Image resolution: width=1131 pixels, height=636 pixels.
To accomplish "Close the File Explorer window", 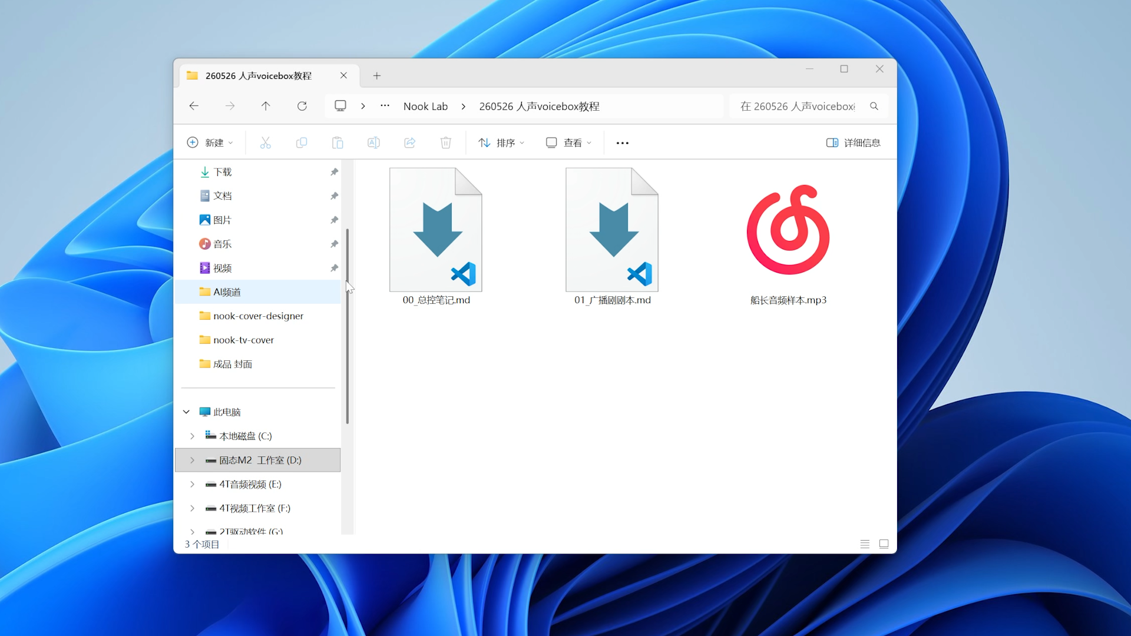I will [x=879, y=69].
